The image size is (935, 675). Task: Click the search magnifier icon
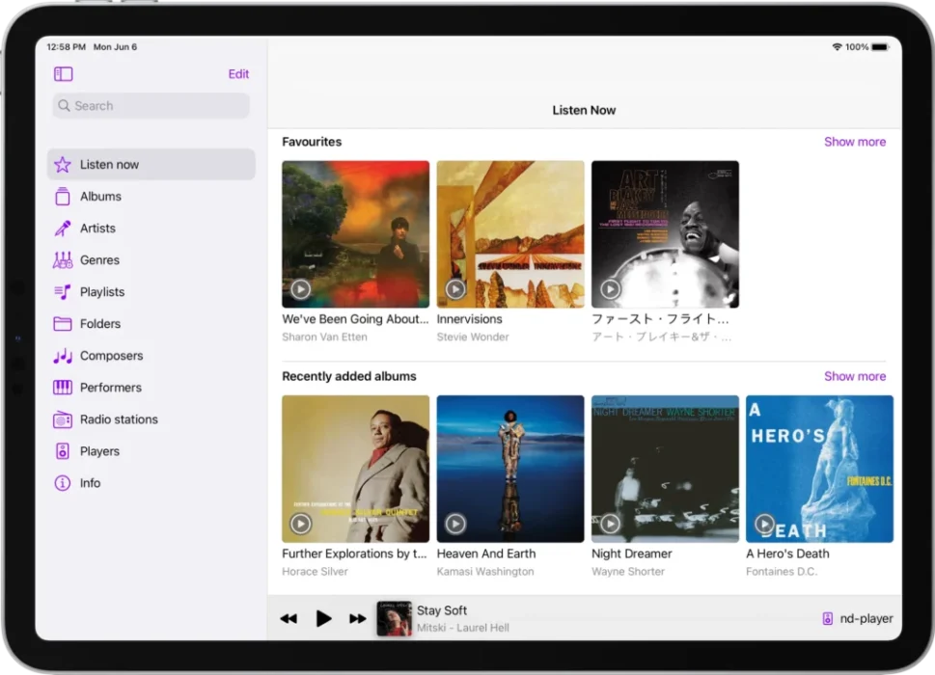[x=64, y=105]
